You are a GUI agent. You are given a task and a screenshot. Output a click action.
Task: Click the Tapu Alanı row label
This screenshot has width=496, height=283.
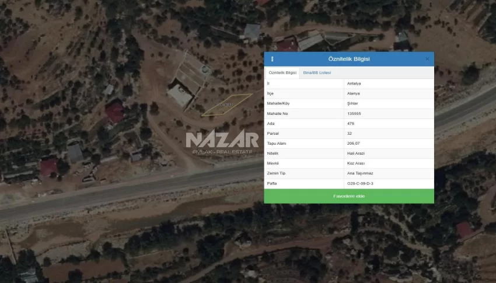(x=277, y=143)
